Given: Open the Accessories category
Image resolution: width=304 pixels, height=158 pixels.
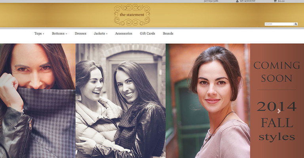Looking at the screenshot, I should tap(123, 34).
